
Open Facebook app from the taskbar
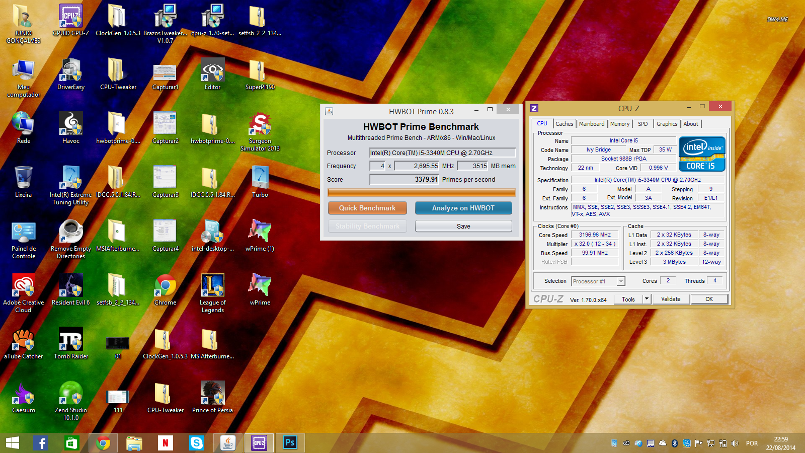(42, 443)
